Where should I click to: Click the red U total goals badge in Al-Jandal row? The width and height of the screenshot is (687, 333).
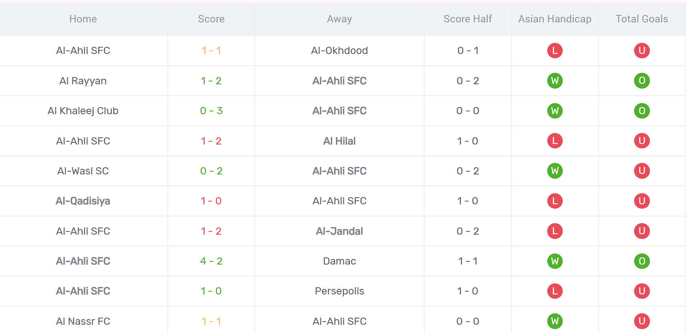click(x=642, y=231)
